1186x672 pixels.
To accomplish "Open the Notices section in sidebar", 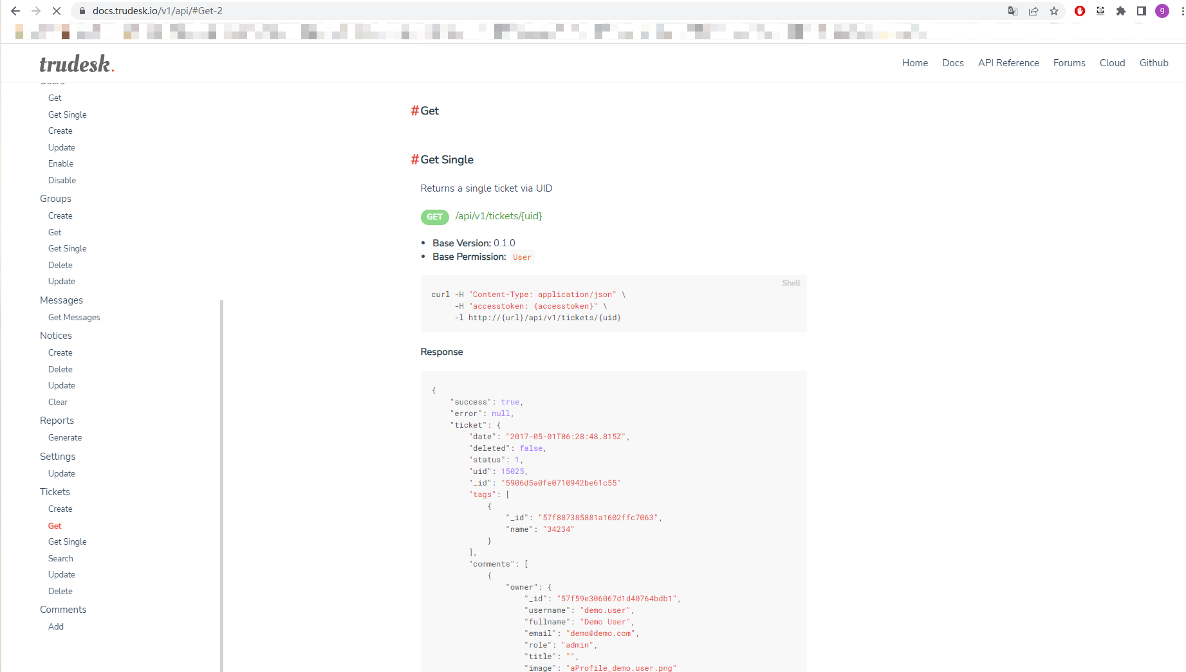I will (56, 336).
